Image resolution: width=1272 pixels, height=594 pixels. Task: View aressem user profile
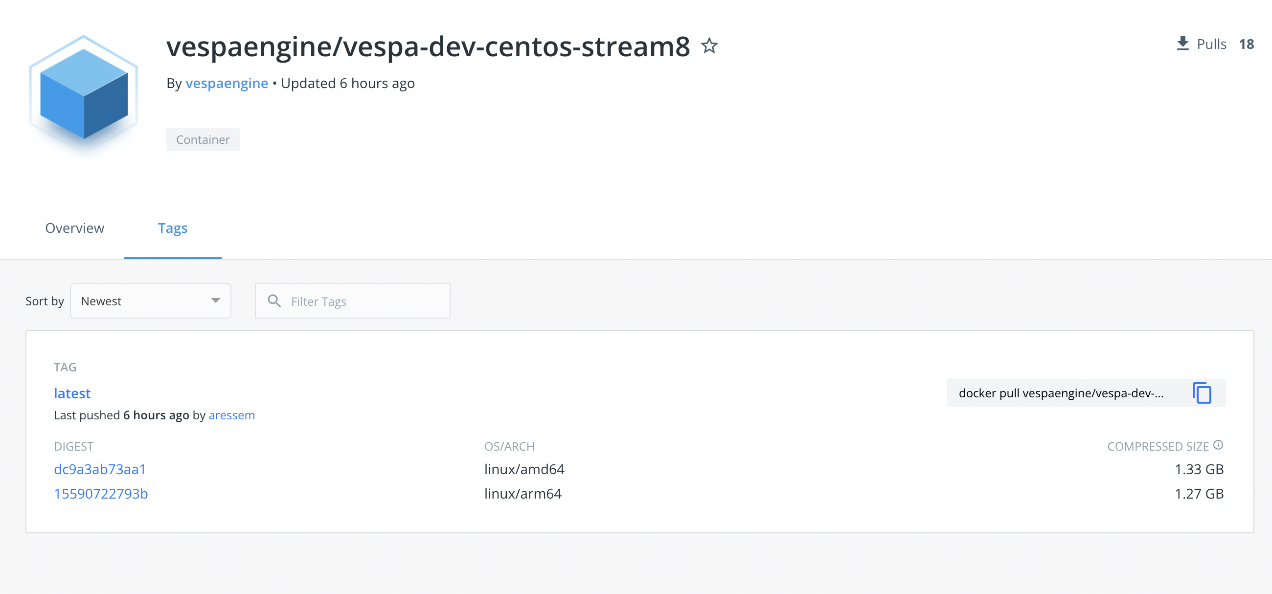pos(231,415)
